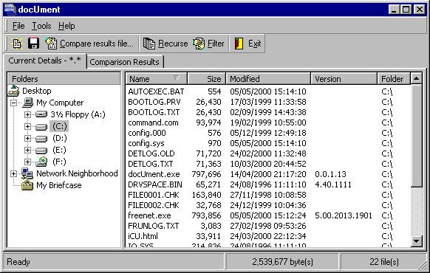Viewport: 430px width, 273px height.
Task: Click the Ready status bar text
Action: (x=18, y=262)
